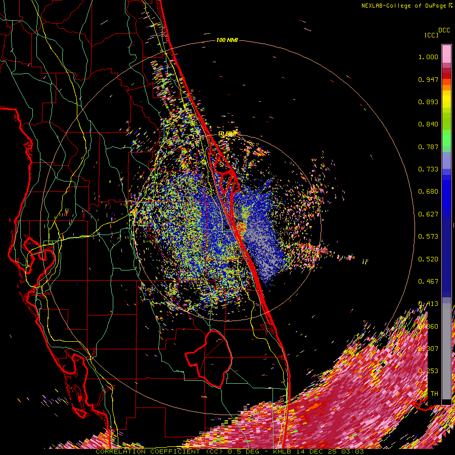Image resolution: width=455 pixels, height=455 pixels.
Task: Click the 14 DEC 25 date in the caption
Action: pyautogui.click(x=316, y=451)
